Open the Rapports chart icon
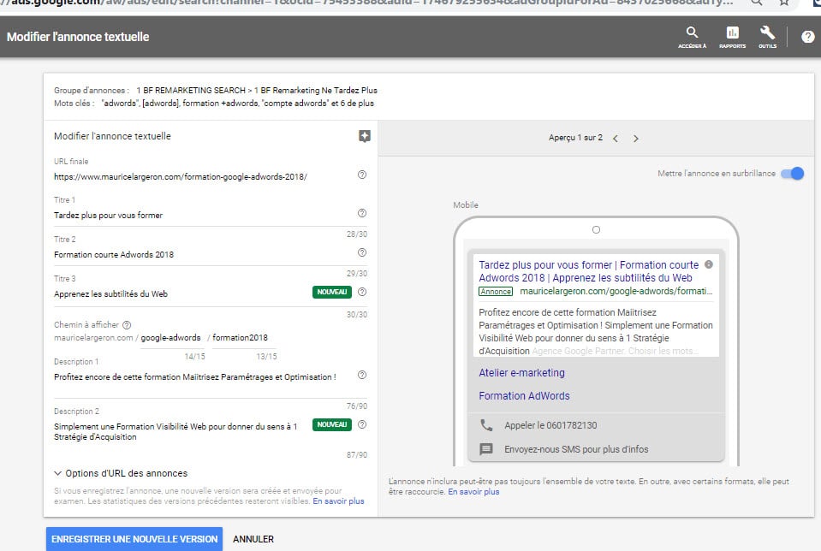The image size is (821, 551). [x=733, y=37]
